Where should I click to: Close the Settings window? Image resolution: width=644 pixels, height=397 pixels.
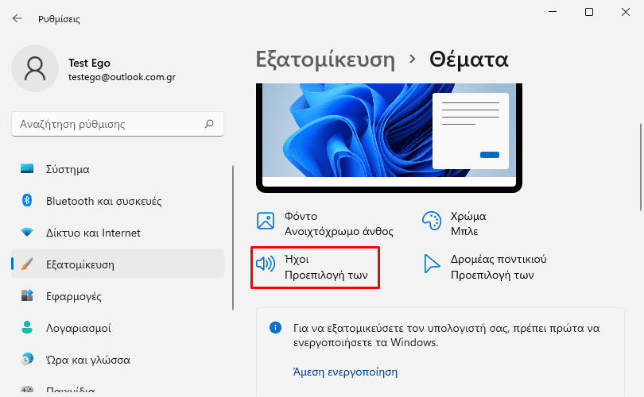(626, 12)
